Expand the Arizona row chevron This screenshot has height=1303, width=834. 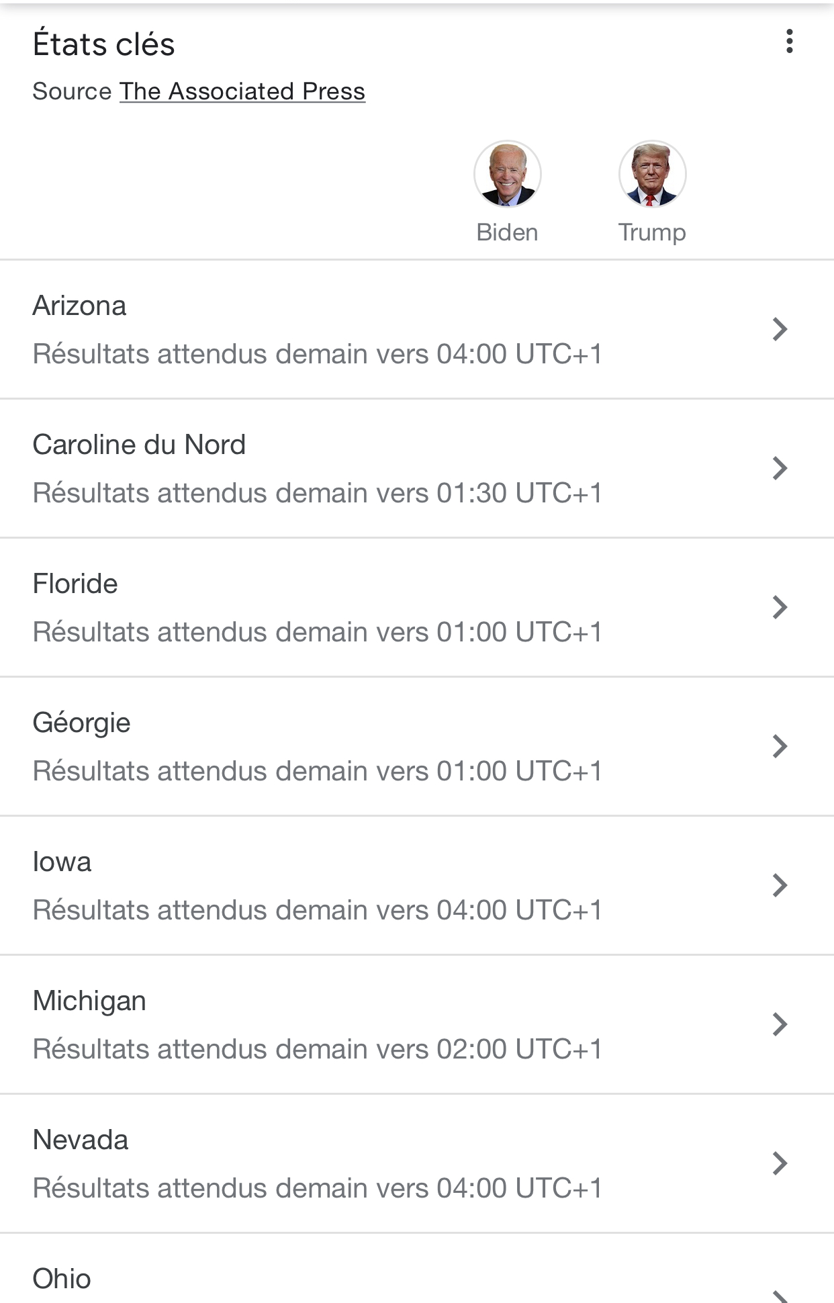780,329
